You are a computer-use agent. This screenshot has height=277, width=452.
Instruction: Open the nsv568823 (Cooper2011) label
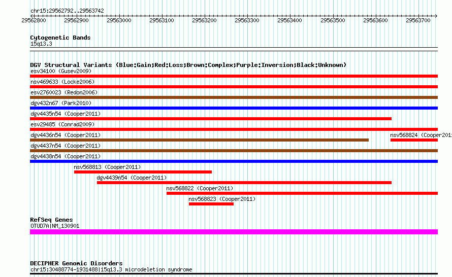[x=222, y=199]
